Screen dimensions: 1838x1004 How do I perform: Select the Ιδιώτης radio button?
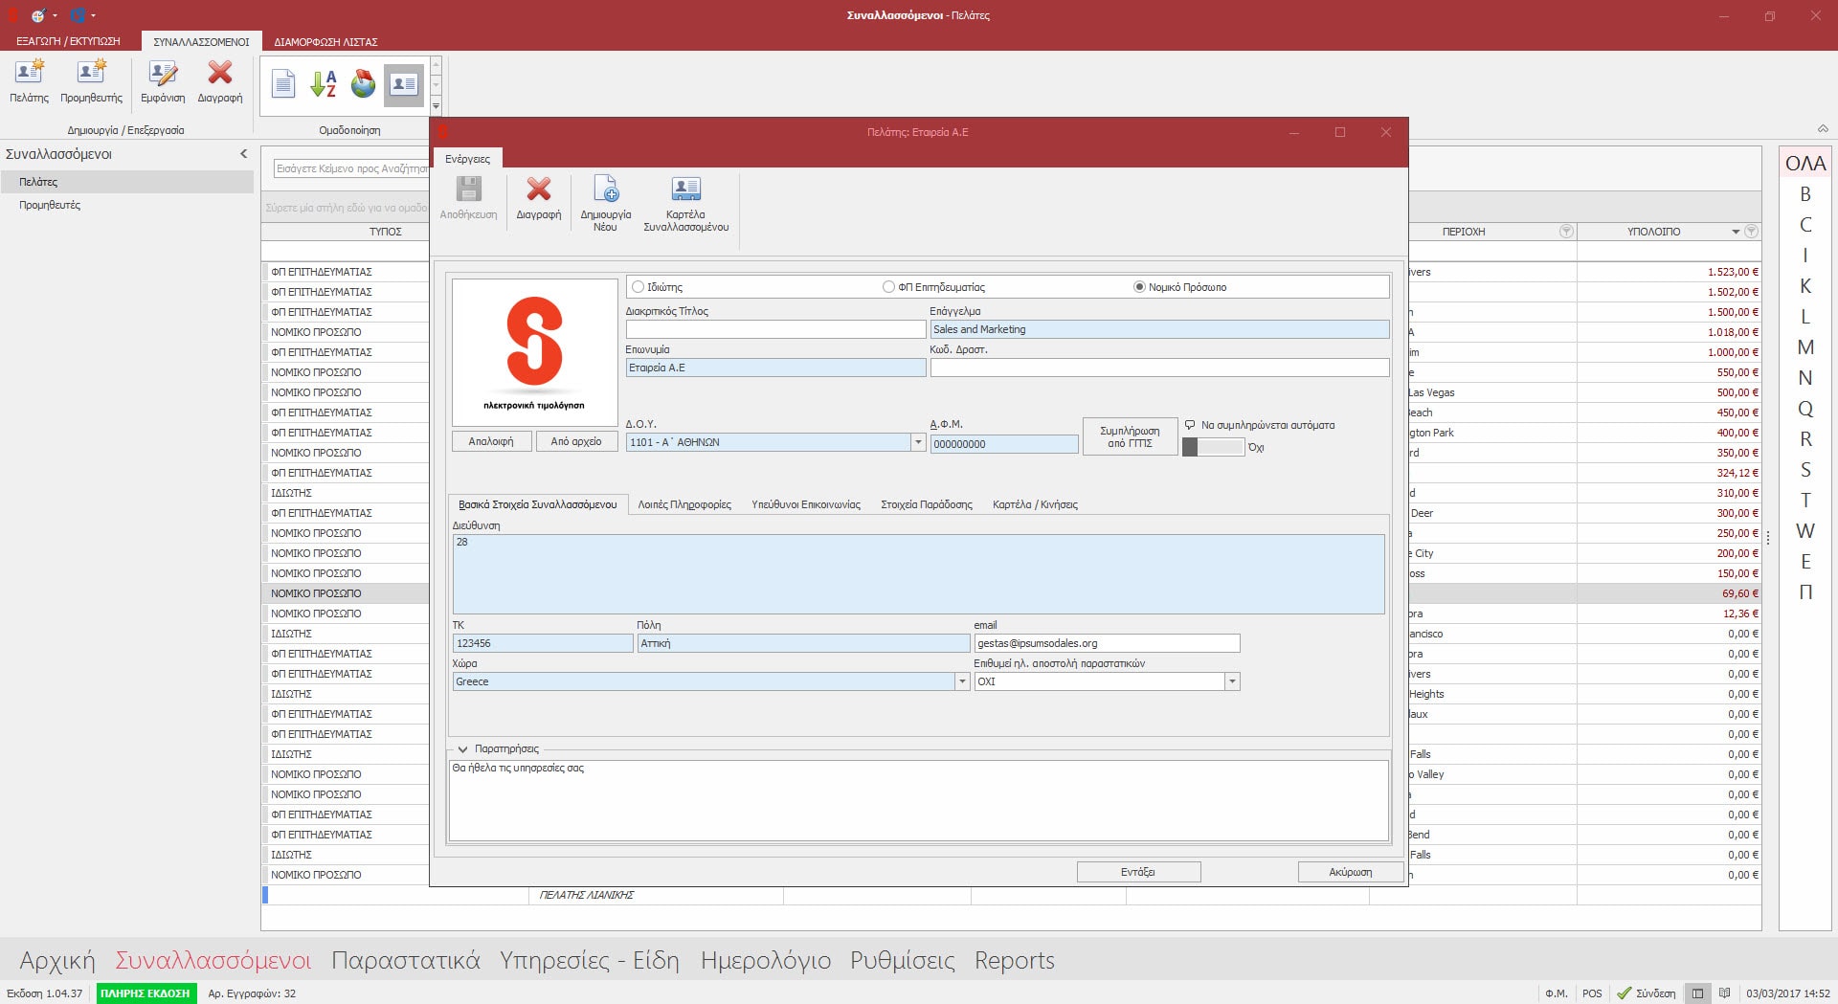pos(639,287)
